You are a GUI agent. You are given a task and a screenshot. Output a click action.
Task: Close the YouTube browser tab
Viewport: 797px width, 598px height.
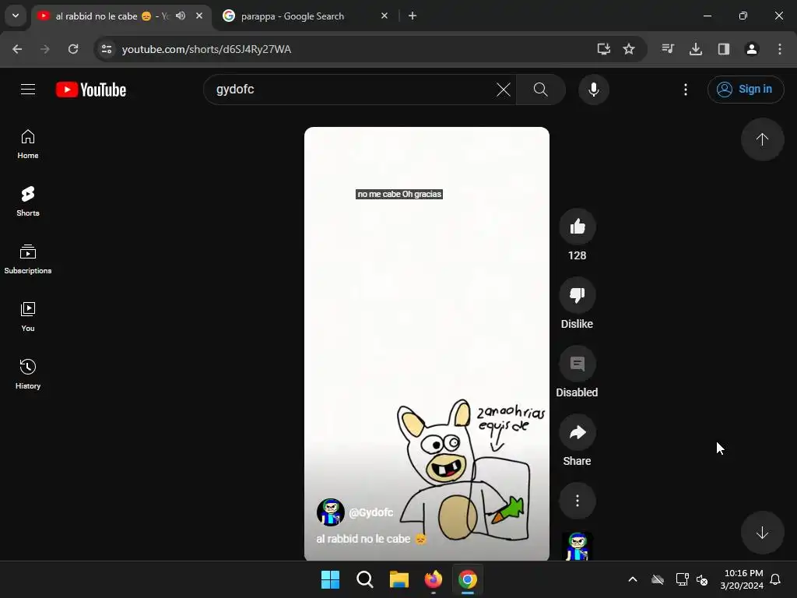coord(199,16)
